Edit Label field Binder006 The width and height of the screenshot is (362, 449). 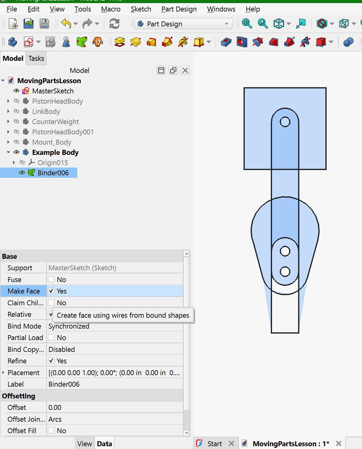coord(115,384)
